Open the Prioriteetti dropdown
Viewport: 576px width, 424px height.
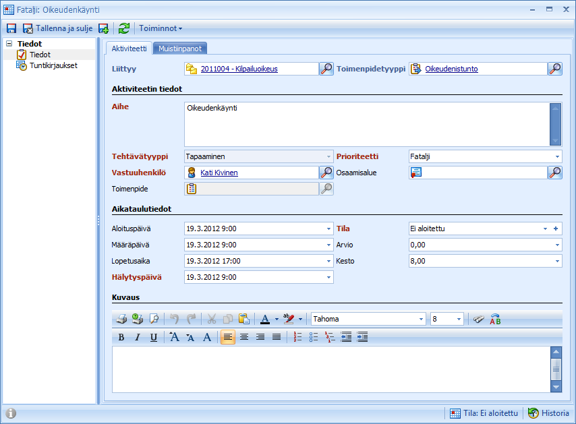coord(557,157)
